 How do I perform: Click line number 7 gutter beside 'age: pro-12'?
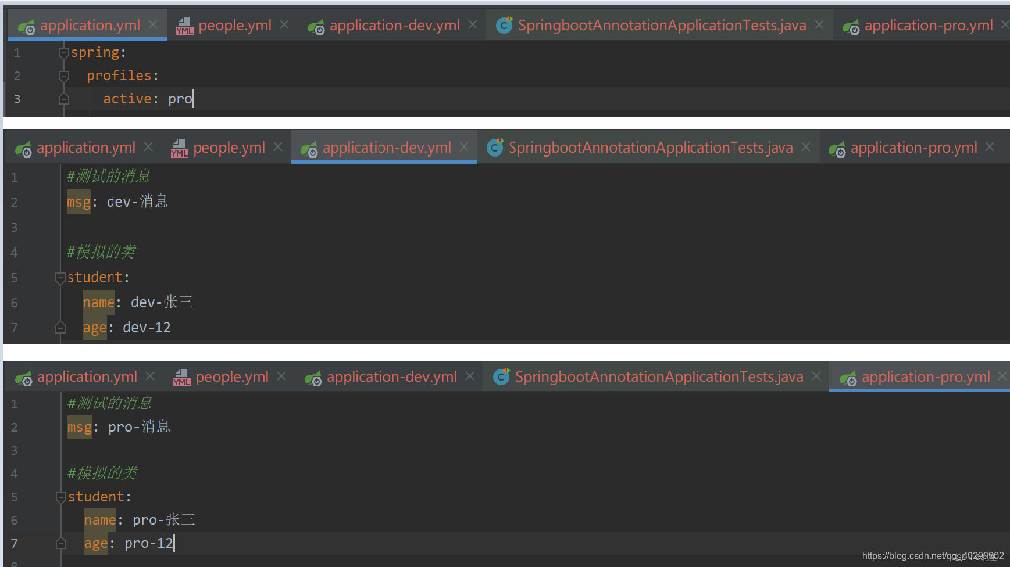click(15, 543)
